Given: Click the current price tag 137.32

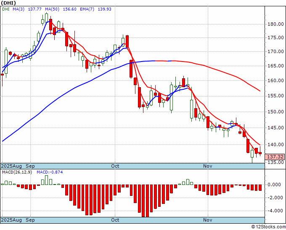Looking at the screenshot, I should [275, 157].
